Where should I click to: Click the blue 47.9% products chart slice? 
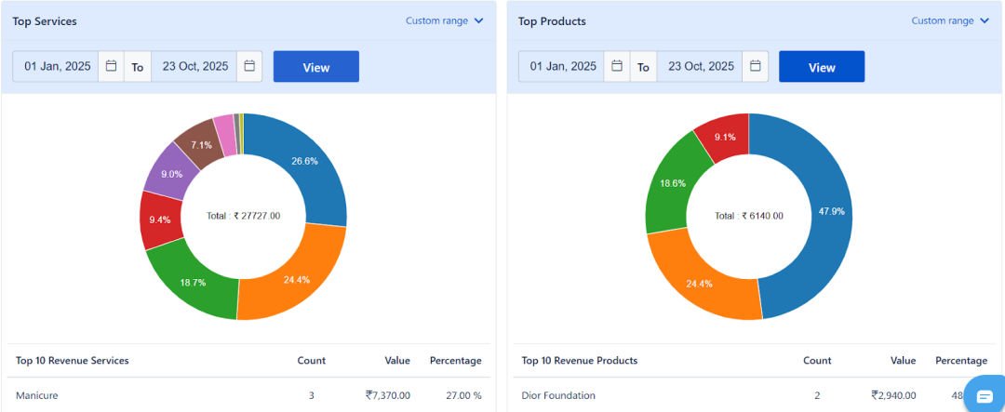pos(817,212)
